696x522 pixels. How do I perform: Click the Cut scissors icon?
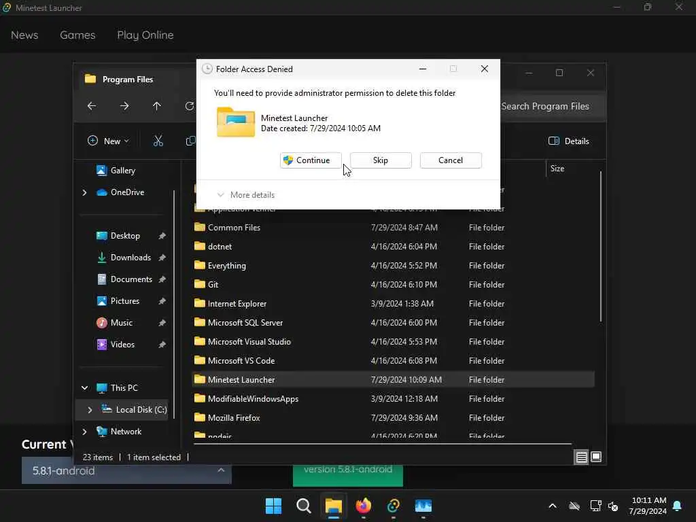pyautogui.click(x=158, y=141)
